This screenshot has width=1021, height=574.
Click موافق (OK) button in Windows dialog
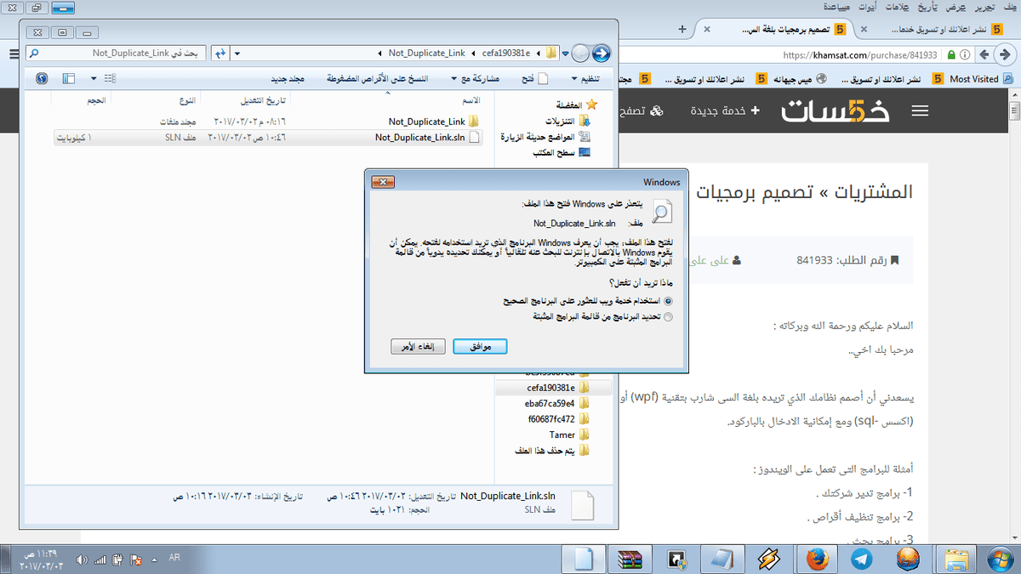click(480, 346)
